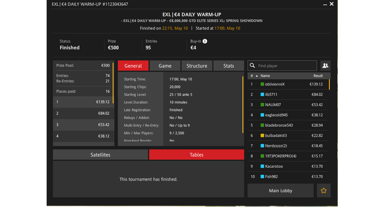Viewport: 387px width, 207px height.
Task: Add tournament to favorites with star icon
Action: (323, 190)
